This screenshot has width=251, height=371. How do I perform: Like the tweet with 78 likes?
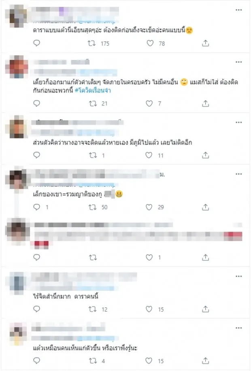(x=150, y=43)
